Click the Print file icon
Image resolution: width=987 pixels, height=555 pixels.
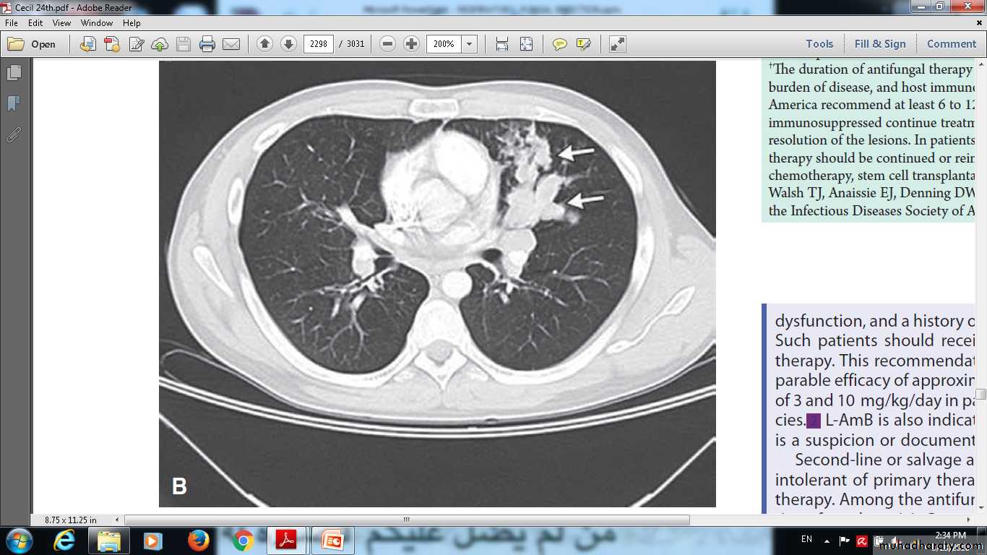pos(207,44)
